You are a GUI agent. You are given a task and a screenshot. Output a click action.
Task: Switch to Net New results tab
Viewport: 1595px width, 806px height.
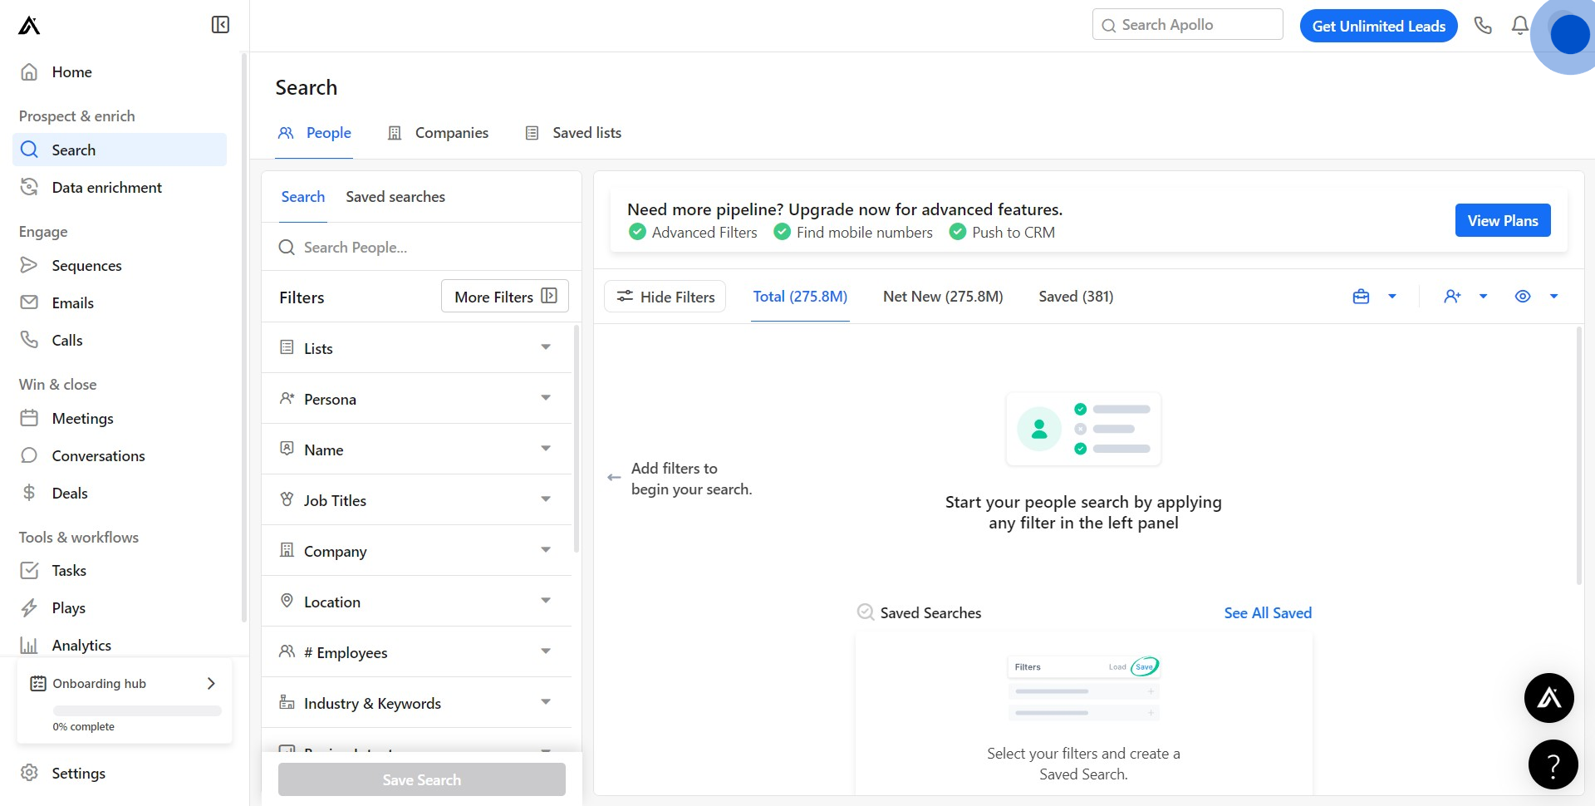pyautogui.click(x=943, y=297)
